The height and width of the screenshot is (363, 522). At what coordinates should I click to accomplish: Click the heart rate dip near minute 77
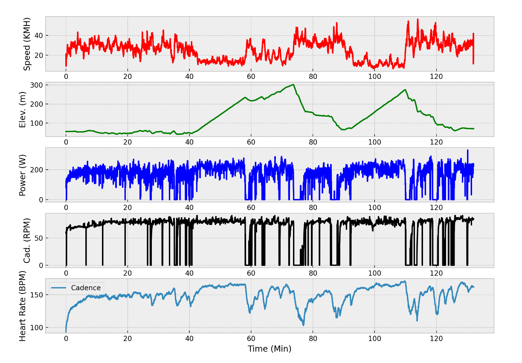click(302, 325)
